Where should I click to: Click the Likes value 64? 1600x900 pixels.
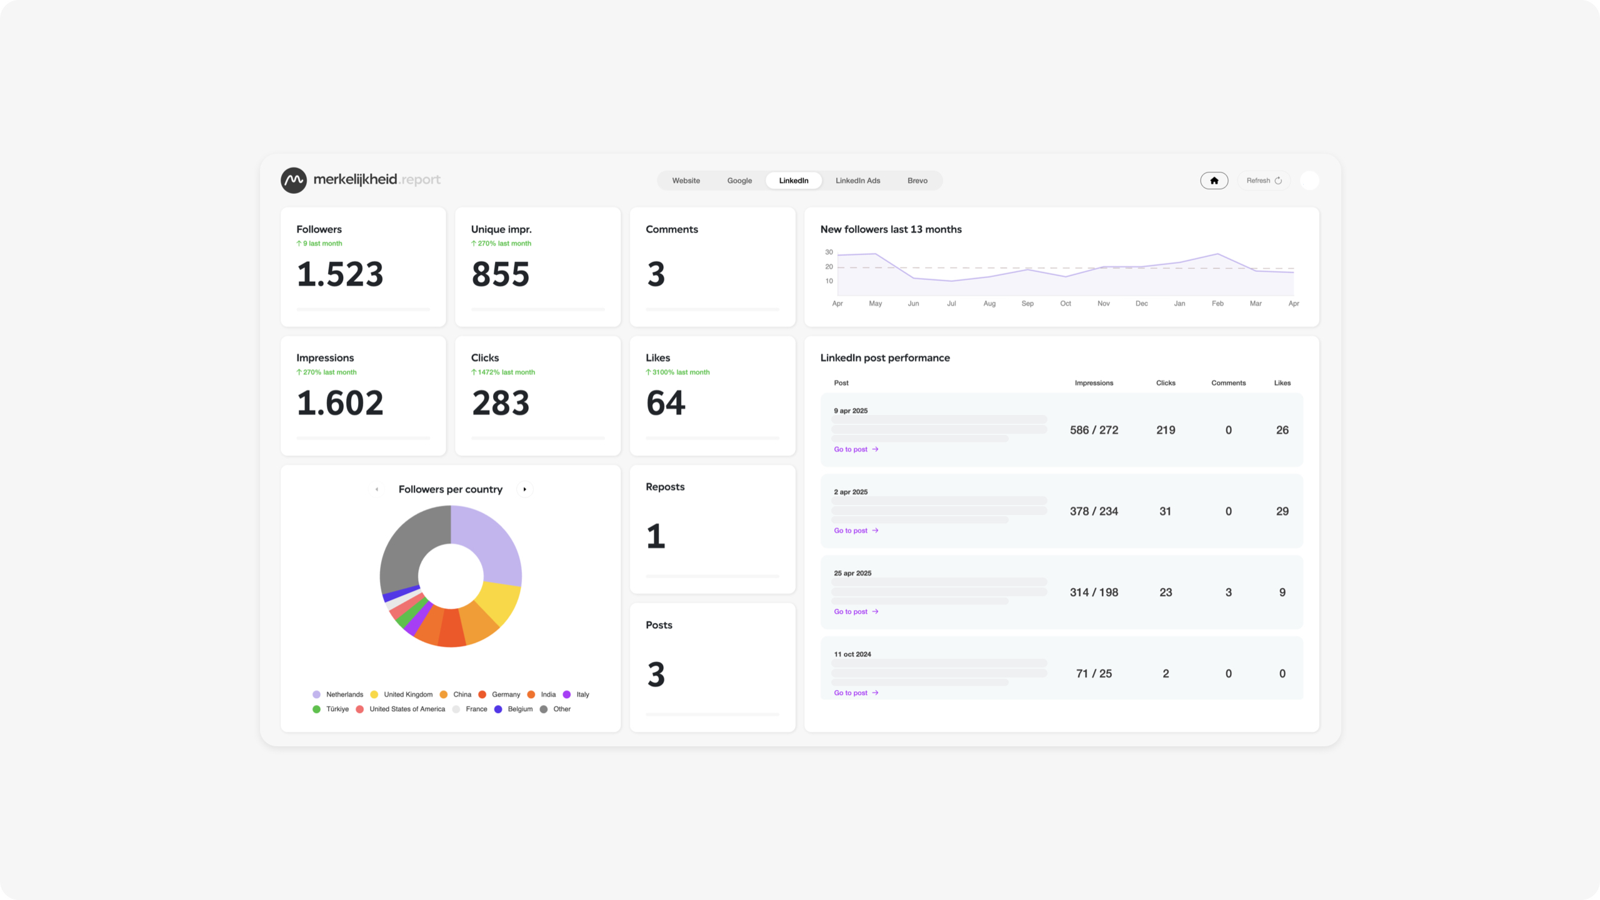[666, 403]
